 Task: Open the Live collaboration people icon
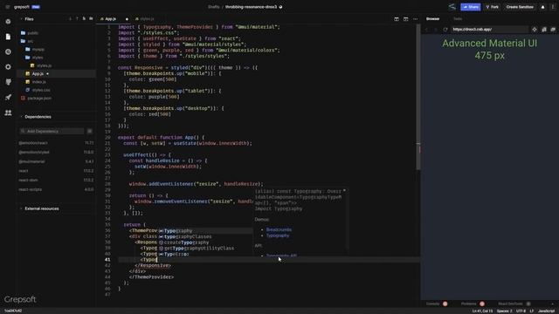point(8,113)
